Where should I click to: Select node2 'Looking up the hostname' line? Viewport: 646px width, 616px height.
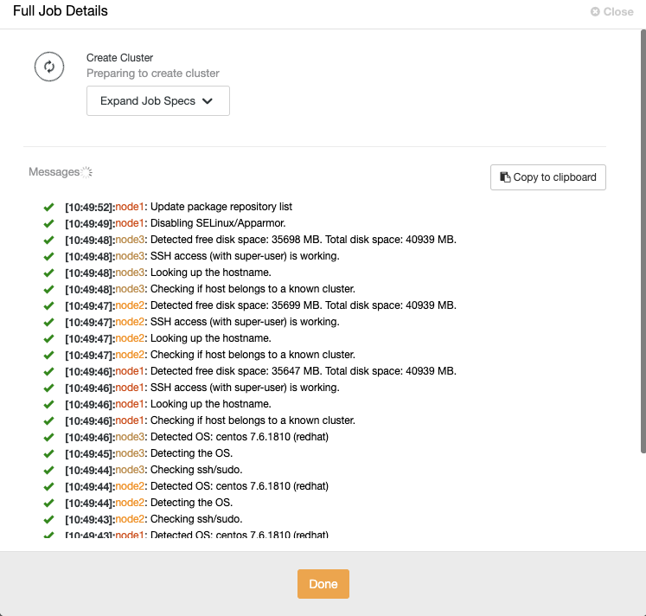pyautogui.click(x=168, y=338)
